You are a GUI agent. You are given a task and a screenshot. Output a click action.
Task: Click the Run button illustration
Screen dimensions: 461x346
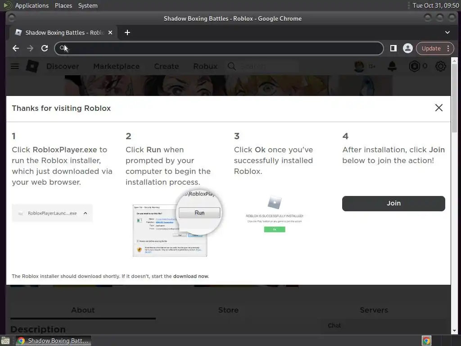tap(199, 213)
